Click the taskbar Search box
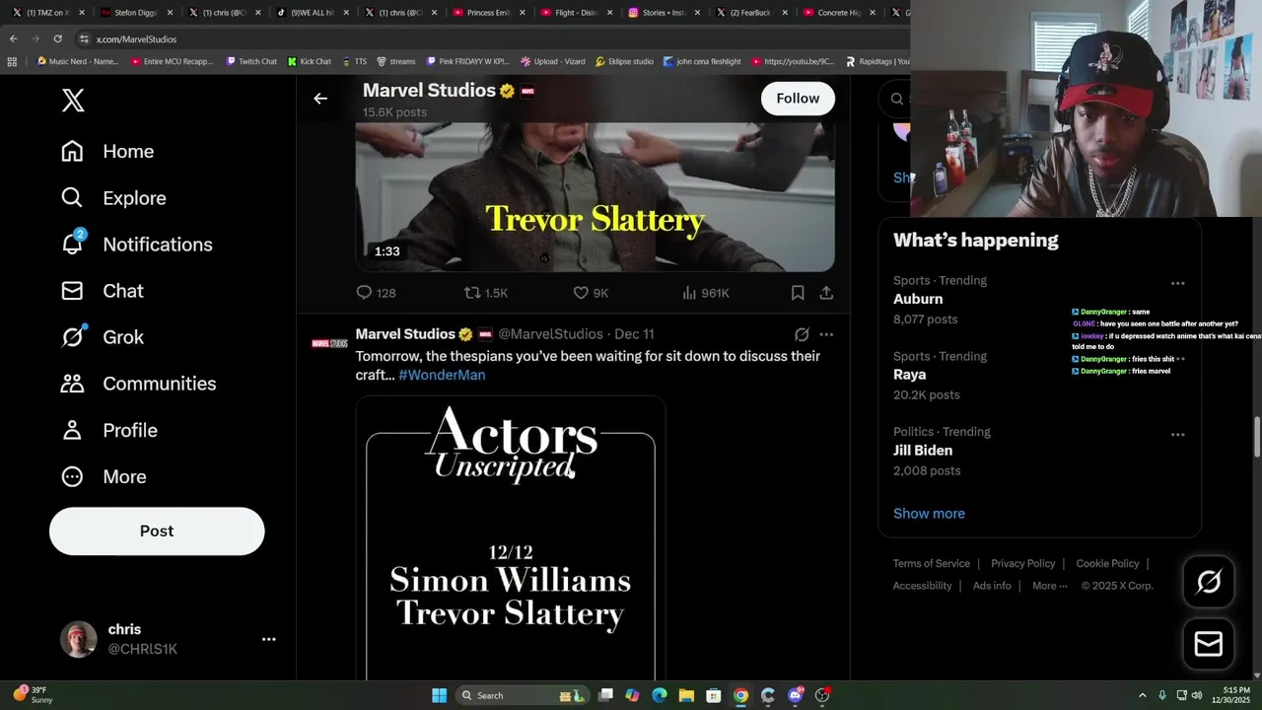 click(x=523, y=695)
